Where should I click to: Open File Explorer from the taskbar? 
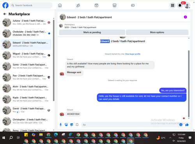click(x=41, y=135)
